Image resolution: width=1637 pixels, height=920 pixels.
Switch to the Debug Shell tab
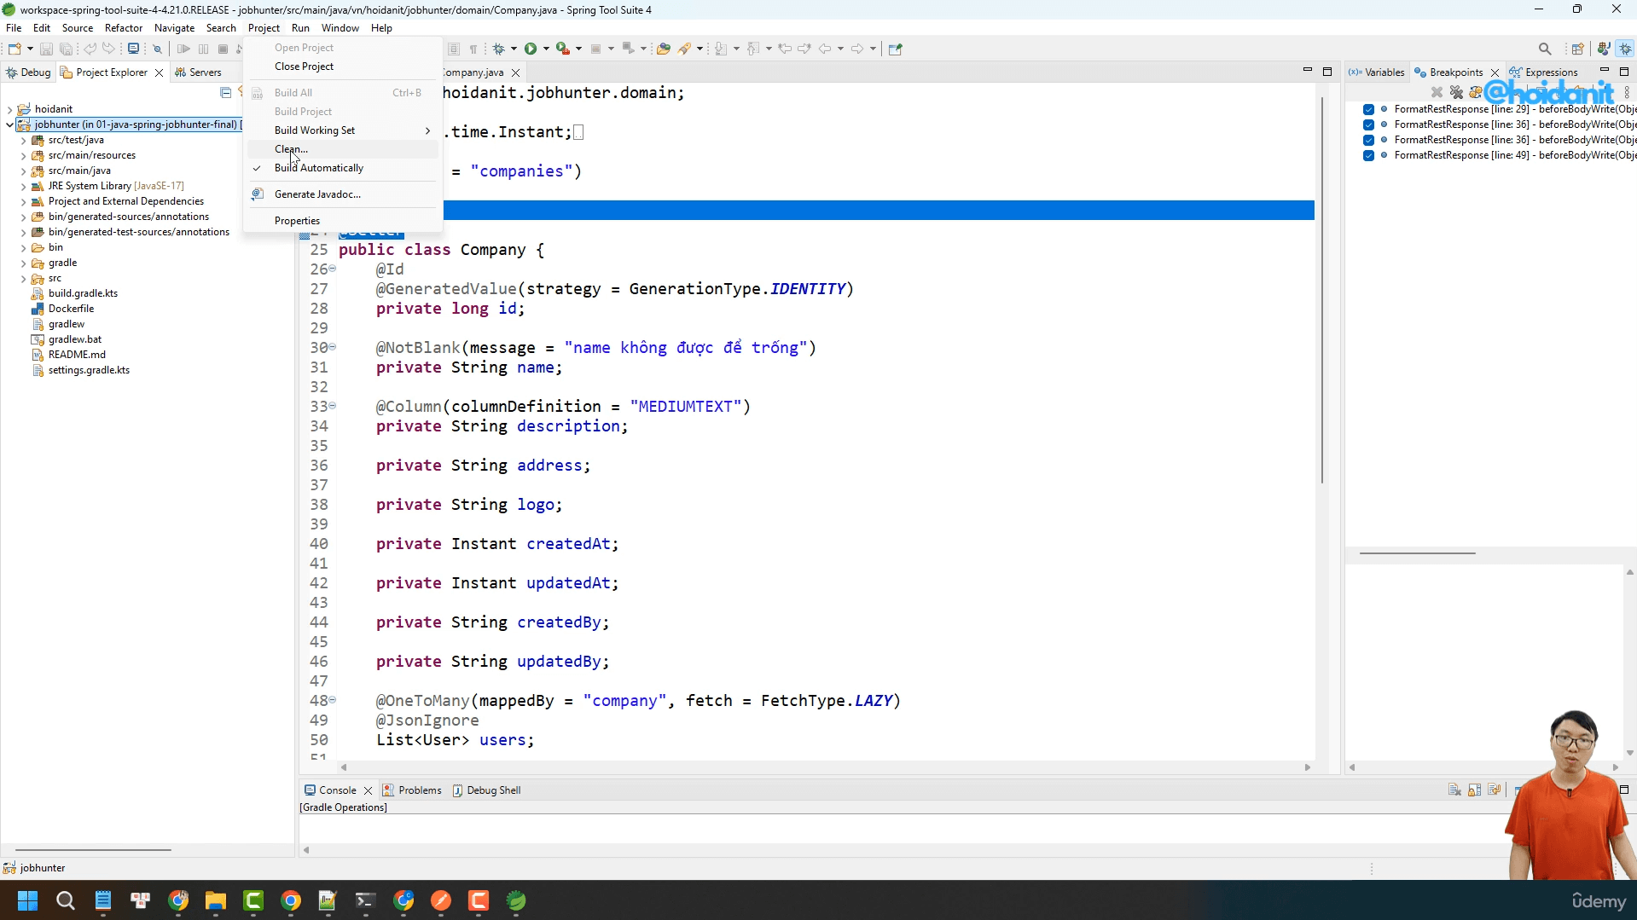(x=486, y=790)
